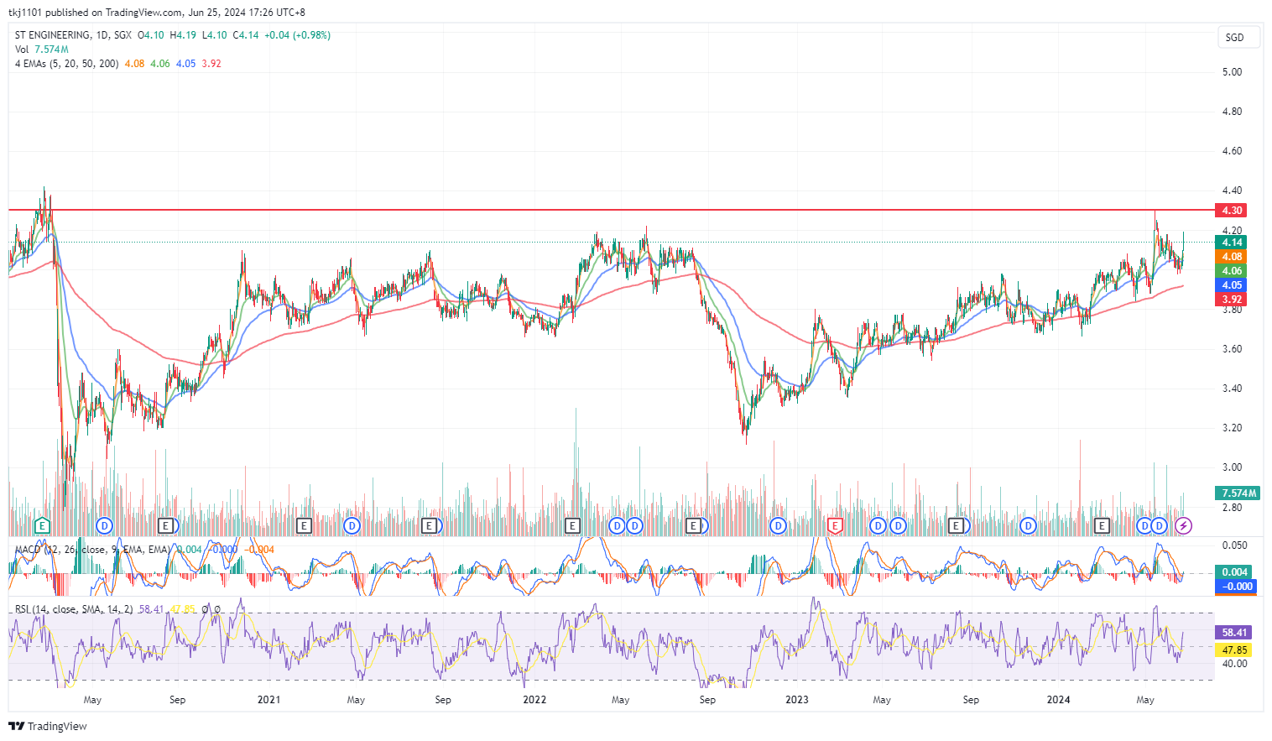The image size is (1272, 741).
Task: Click the blue 4.05 EMA price label
Action: tap(1232, 285)
